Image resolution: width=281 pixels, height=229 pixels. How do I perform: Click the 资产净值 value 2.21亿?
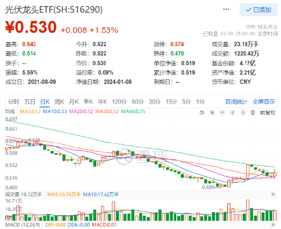coord(247,72)
